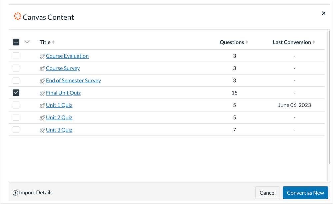Screen dimensions: 333x204
Task: Toggle the select-all header checkbox
Action: (16, 42)
